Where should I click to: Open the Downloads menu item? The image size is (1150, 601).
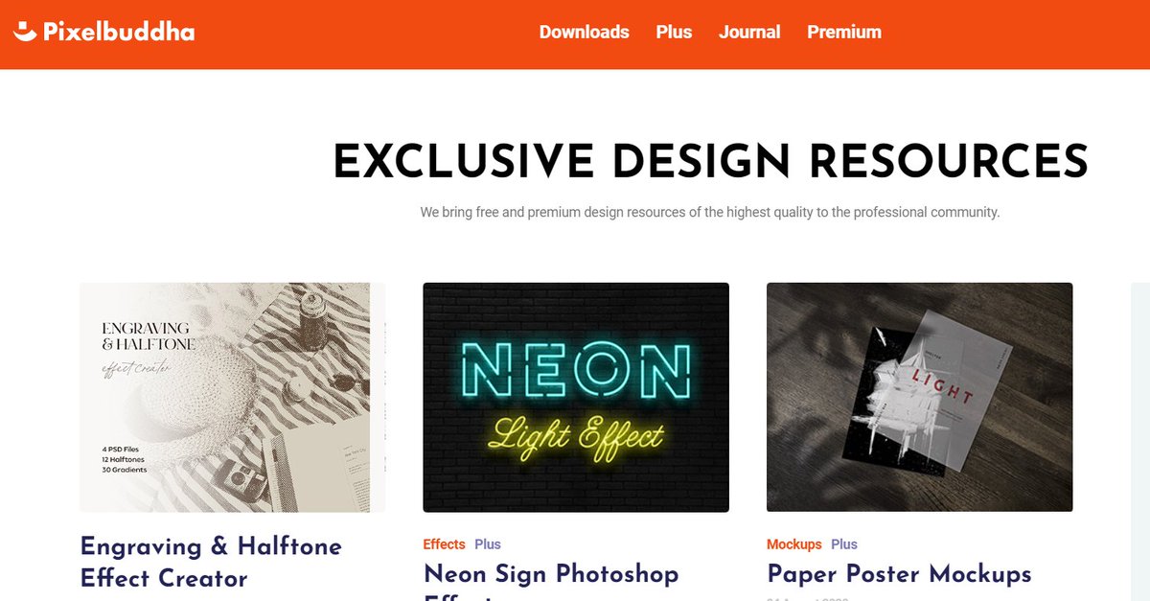[585, 32]
